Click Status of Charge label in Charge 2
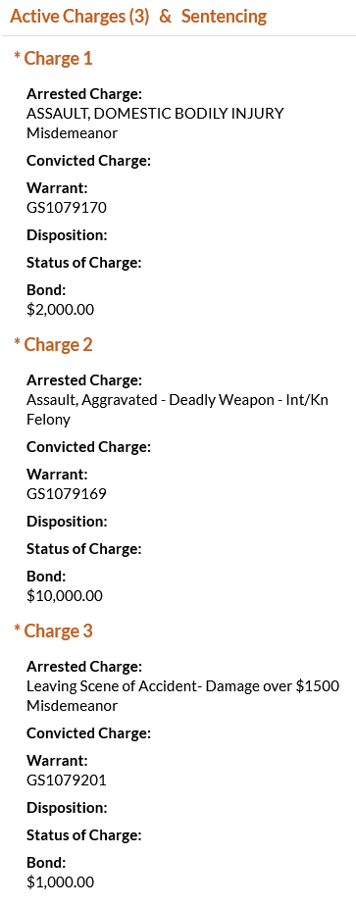Viewport: 356px width, 906px height. click(84, 549)
